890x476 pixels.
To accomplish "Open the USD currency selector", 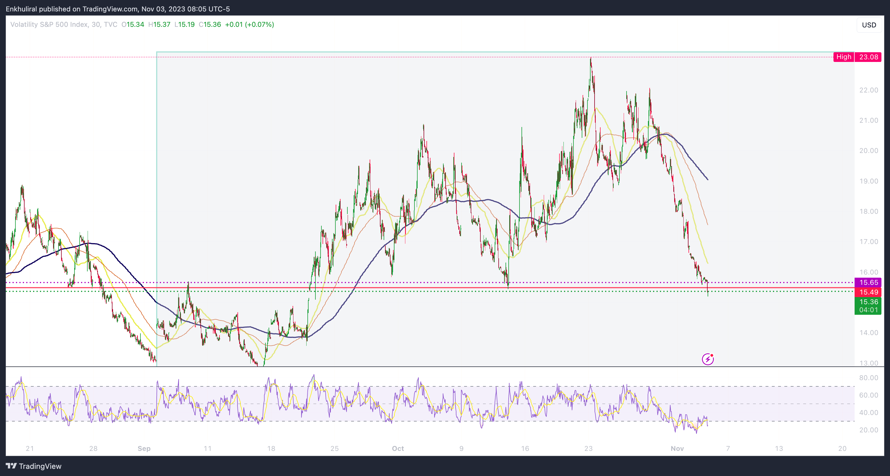I will tap(869, 25).
